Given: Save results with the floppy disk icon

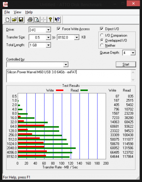Looking at the screenshot, I should point(21,20).
